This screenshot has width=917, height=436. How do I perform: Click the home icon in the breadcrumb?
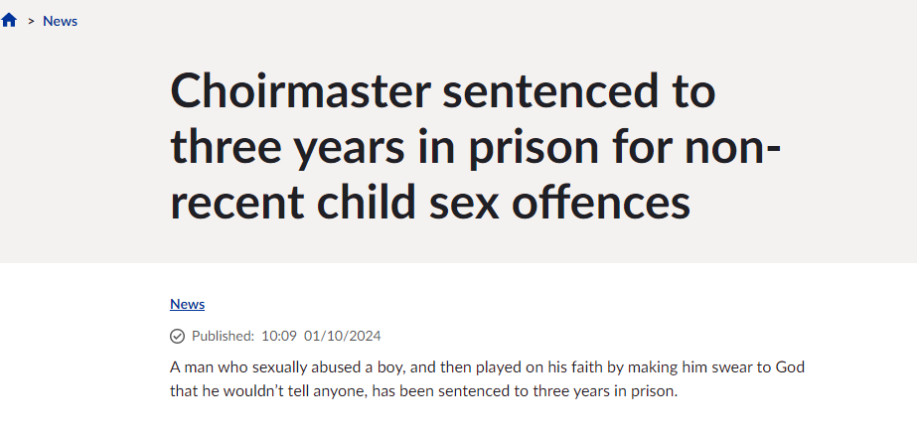[10, 21]
